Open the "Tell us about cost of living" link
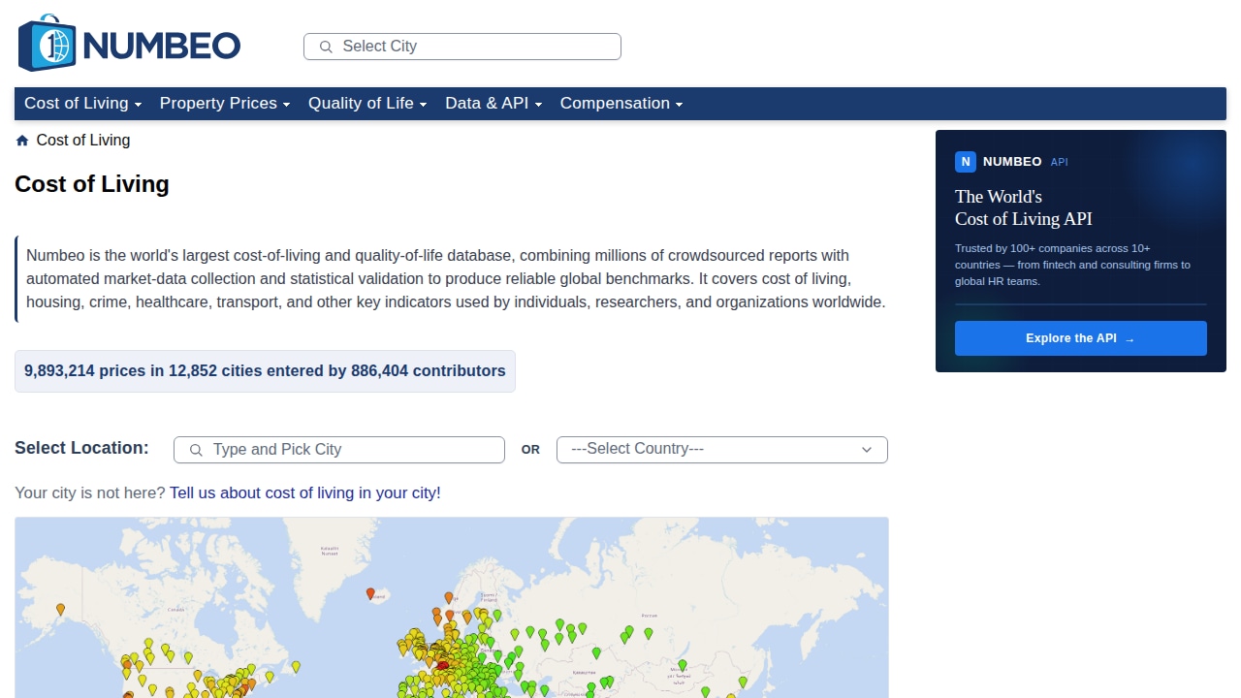The image size is (1241, 698). point(305,493)
